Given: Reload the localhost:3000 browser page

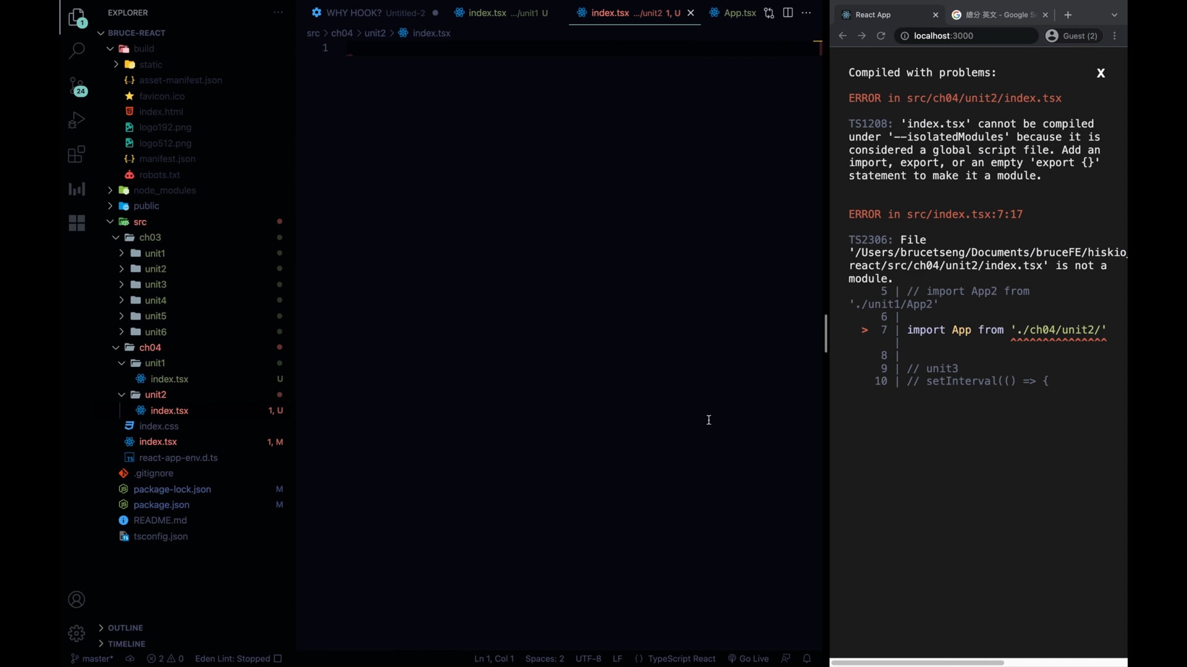Looking at the screenshot, I should point(881,36).
